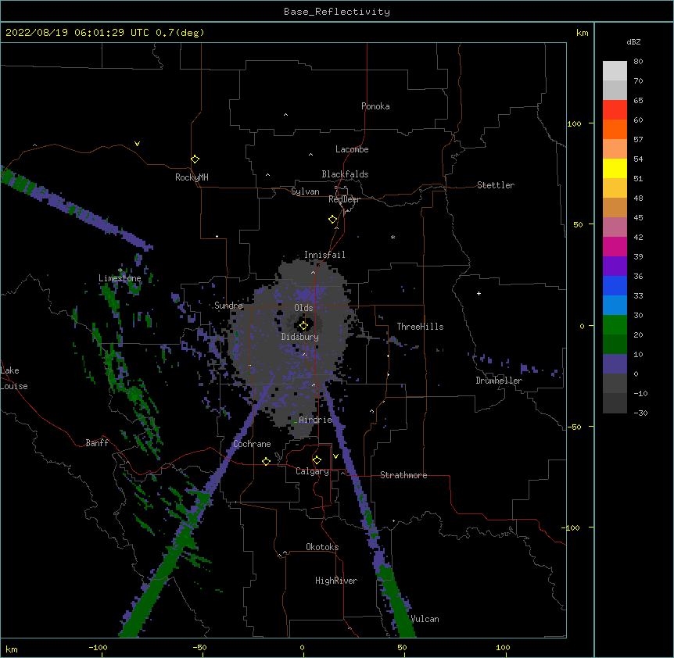Click the -30 value on the dBZ legend
The height and width of the screenshot is (658, 674).
(640, 413)
